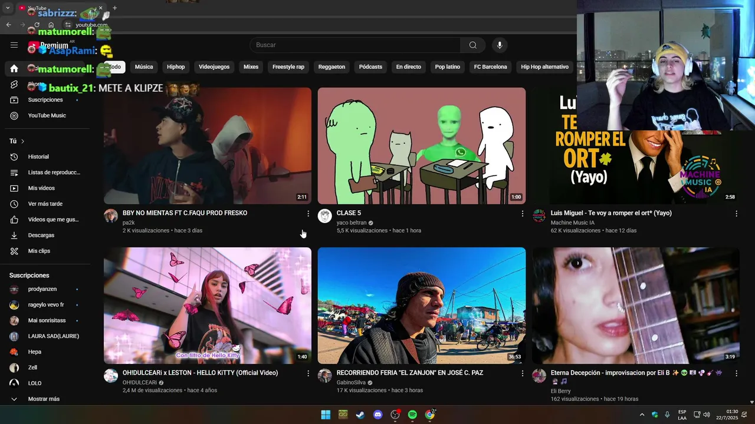Open the volume control in tray
Viewport: 755px width, 424px height.
click(707, 415)
